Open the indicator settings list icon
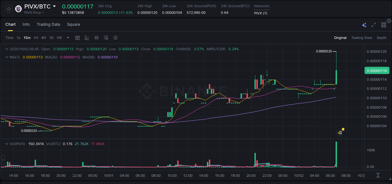 coord(106,37)
